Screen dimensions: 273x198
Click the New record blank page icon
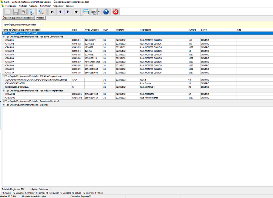8,12
